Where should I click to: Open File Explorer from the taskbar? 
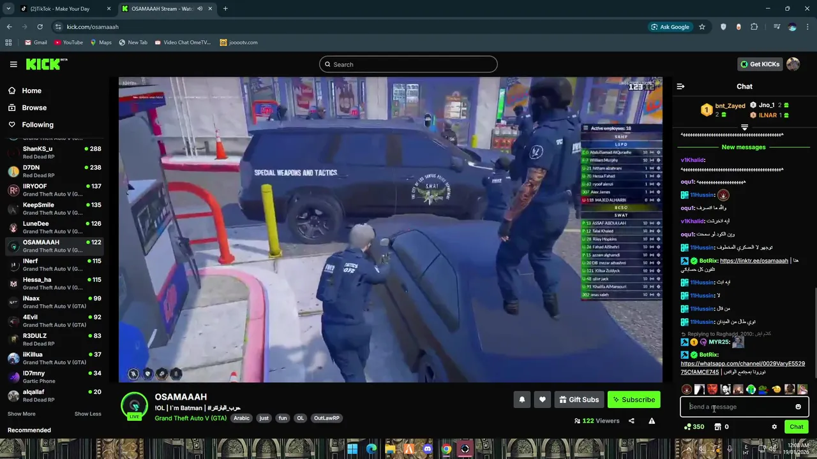[x=390, y=449]
